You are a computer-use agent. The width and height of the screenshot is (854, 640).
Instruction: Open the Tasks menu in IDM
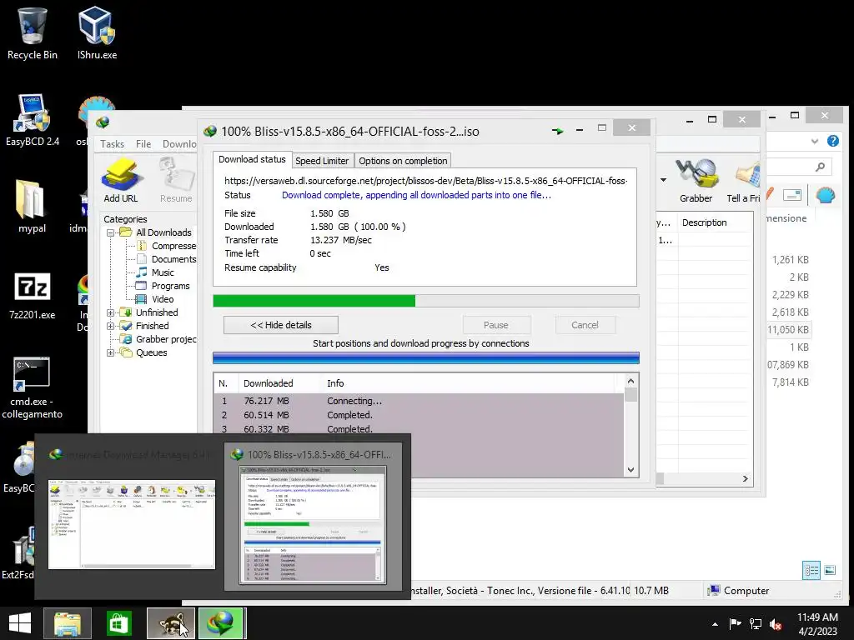pos(113,144)
